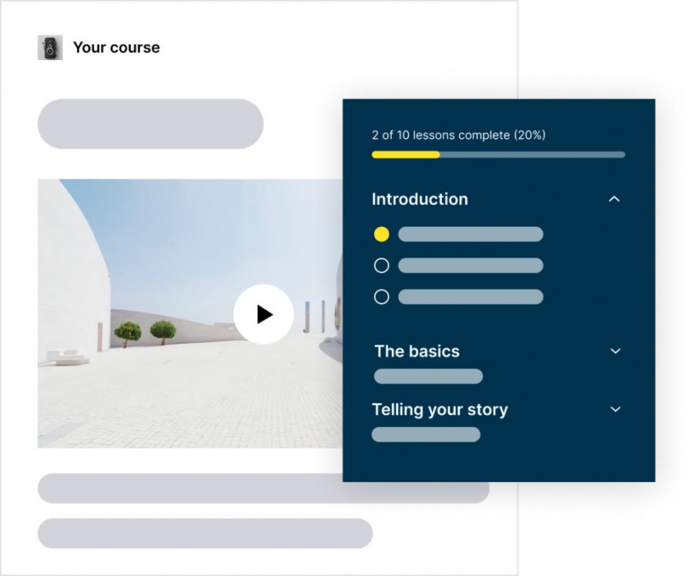Mark the third Introduction lesson circle
Image resolution: width=693 pixels, height=576 pixels.
(381, 297)
